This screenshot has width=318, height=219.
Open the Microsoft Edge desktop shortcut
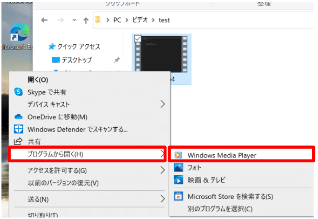[x=19, y=36]
